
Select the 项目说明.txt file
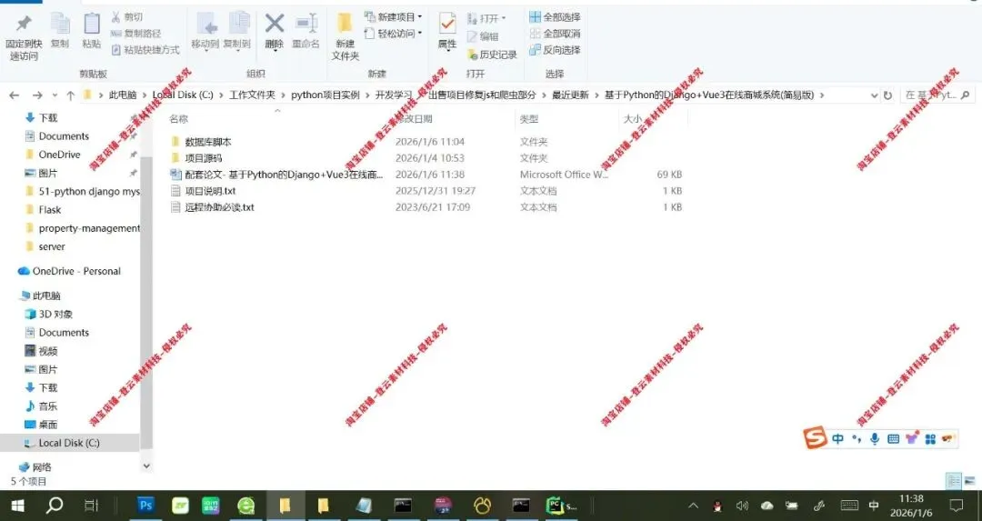(x=210, y=190)
